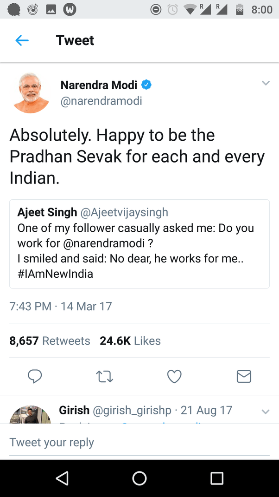View the 8,657 Retweets list
279x497 pixels.
pyautogui.click(x=50, y=341)
